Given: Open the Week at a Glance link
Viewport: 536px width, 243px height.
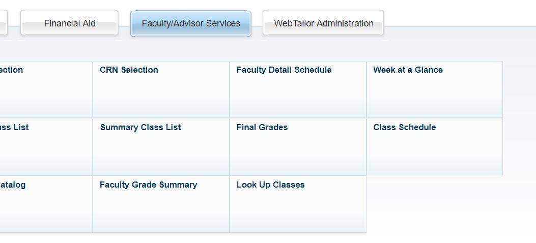Looking at the screenshot, I should tap(408, 70).
